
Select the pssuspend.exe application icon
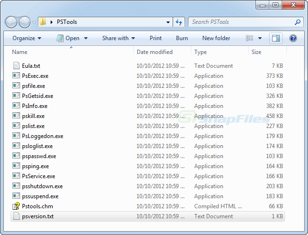16,195
